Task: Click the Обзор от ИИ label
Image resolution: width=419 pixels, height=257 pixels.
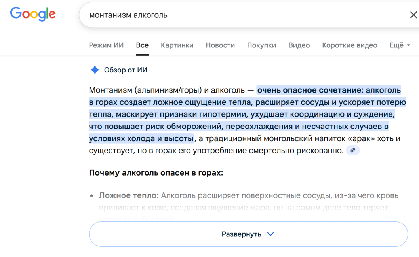Action: 125,70
